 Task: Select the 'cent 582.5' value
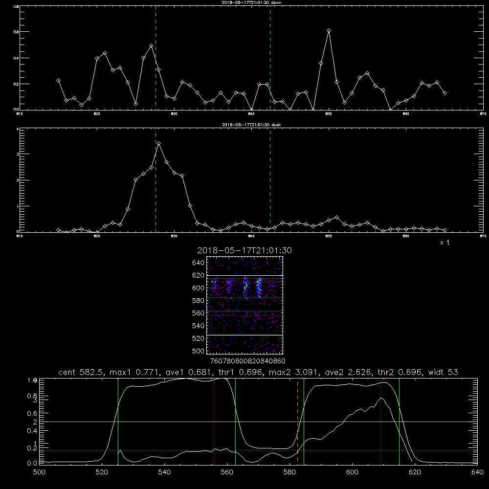pos(81,372)
